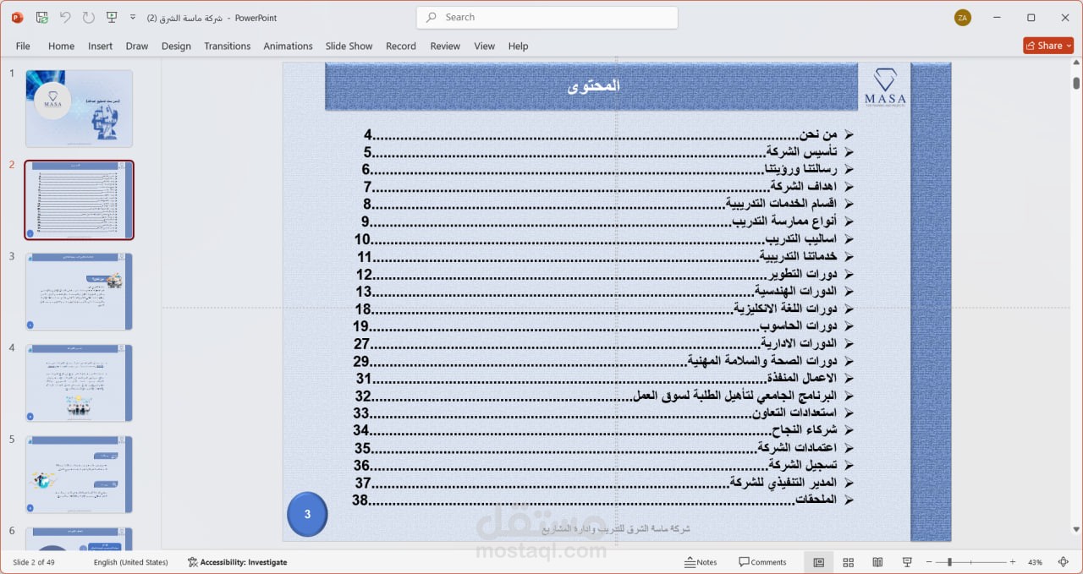Click the PowerPoint app icon in title bar
The height and width of the screenshot is (574, 1083).
[17, 17]
